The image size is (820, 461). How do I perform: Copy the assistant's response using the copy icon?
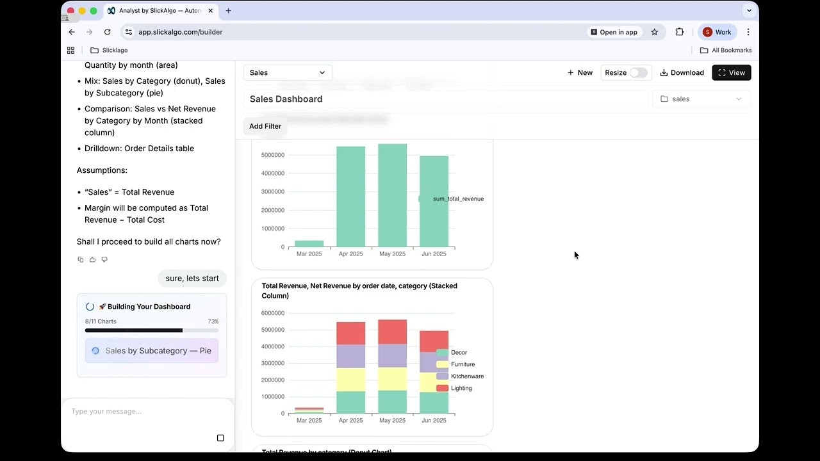click(80, 259)
